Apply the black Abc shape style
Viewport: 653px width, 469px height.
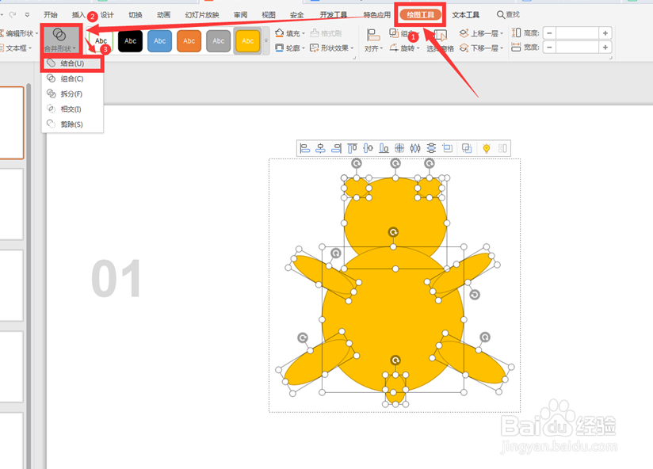pyautogui.click(x=130, y=40)
